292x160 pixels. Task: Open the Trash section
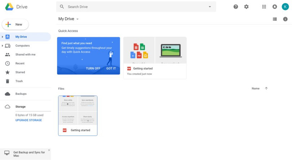[x=19, y=81]
